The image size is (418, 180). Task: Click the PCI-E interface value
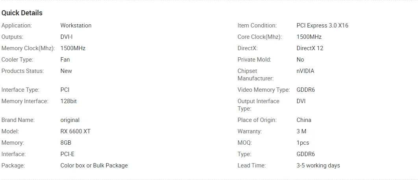67,154
